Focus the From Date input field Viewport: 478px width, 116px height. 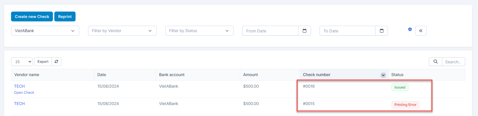click(270, 31)
